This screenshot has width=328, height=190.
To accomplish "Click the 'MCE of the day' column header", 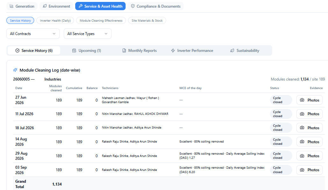I will 191,88.
